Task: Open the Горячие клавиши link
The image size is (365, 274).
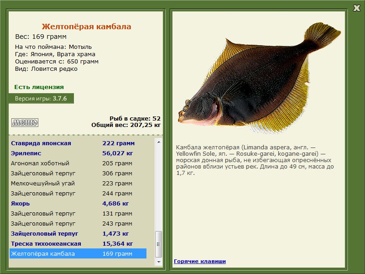Action: pos(200,261)
